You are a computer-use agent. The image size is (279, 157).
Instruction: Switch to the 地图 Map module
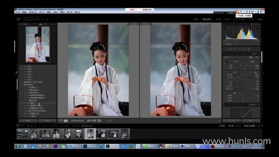click(x=218, y=19)
